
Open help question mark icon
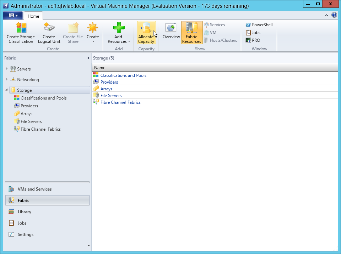pyautogui.click(x=334, y=15)
